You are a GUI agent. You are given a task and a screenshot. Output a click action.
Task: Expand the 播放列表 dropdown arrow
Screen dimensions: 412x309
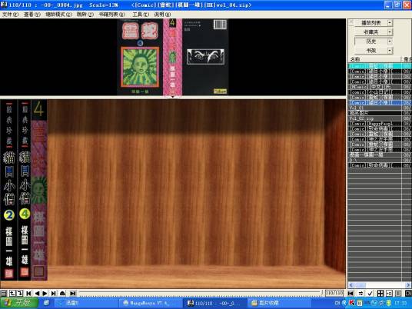tap(390, 23)
